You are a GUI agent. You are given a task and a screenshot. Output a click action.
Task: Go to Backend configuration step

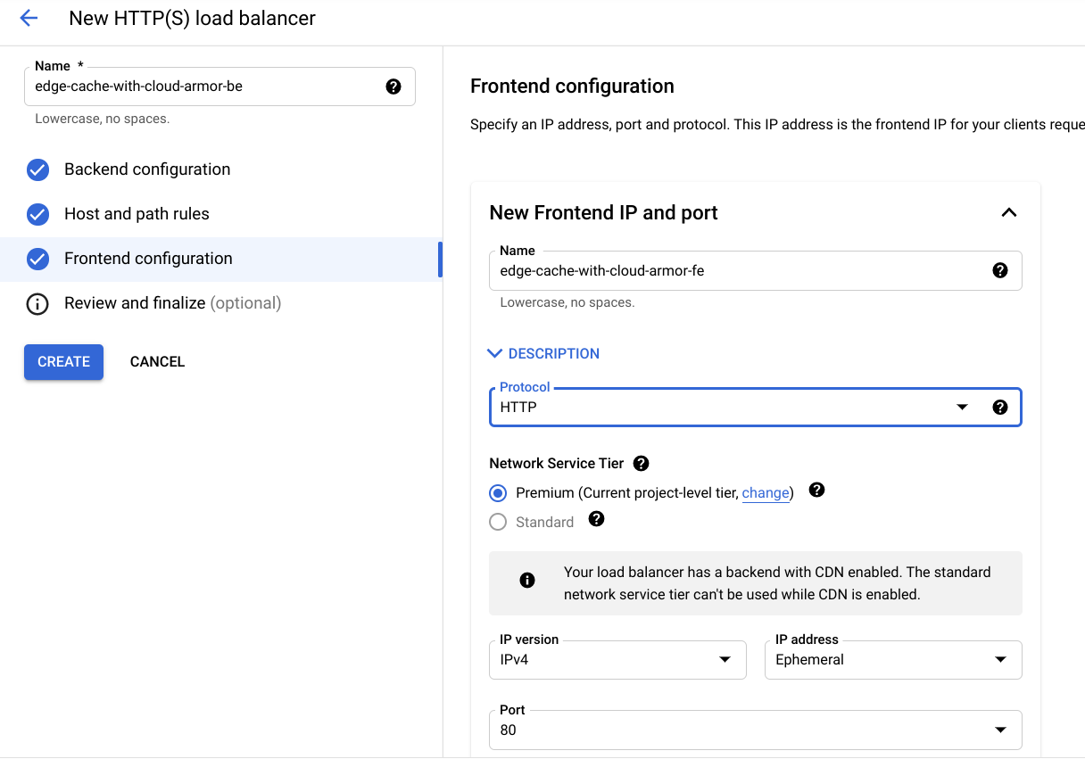click(x=147, y=169)
